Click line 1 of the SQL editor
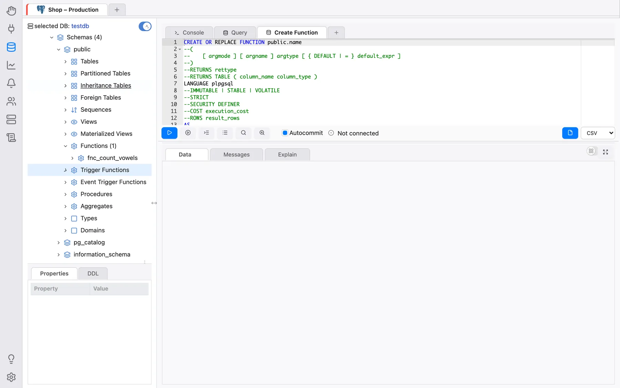The height and width of the screenshot is (388, 620). (x=399, y=42)
